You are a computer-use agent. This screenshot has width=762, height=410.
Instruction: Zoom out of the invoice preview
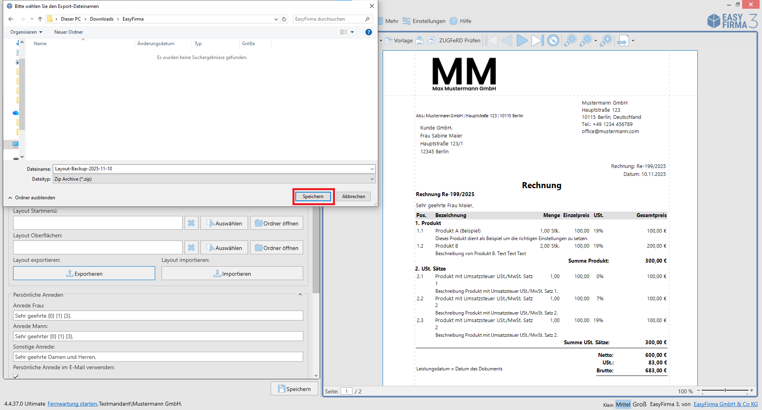click(x=570, y=40)
